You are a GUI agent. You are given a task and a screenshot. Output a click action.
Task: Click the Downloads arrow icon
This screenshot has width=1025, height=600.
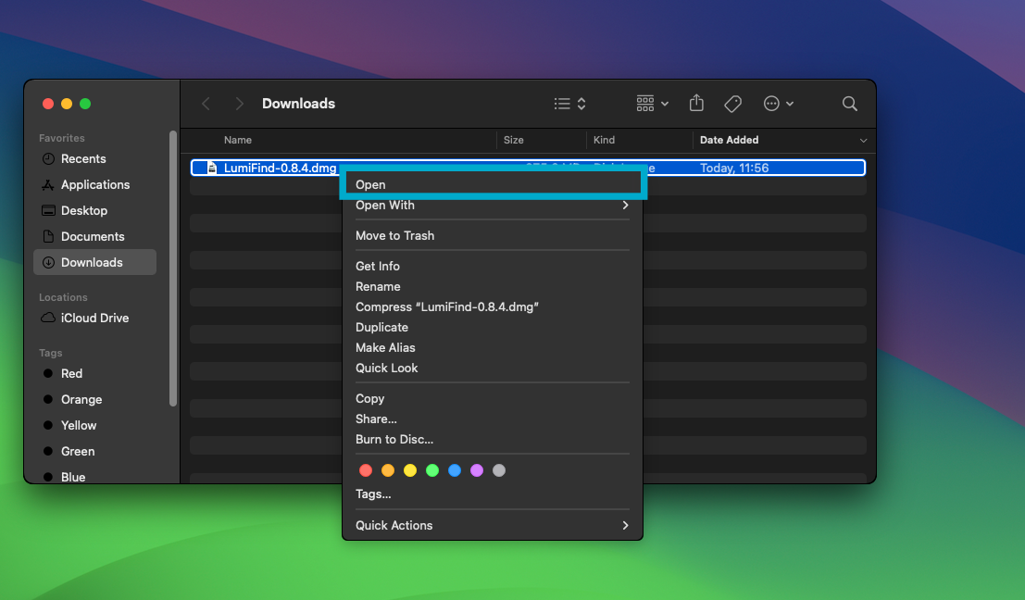coord(48,262)
